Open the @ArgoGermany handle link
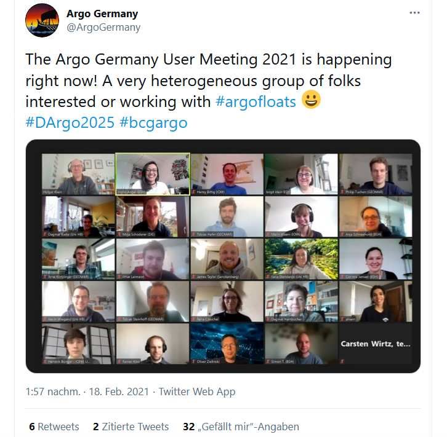The image size is (447, 437). pyautogui.click(x=103, y=28)
